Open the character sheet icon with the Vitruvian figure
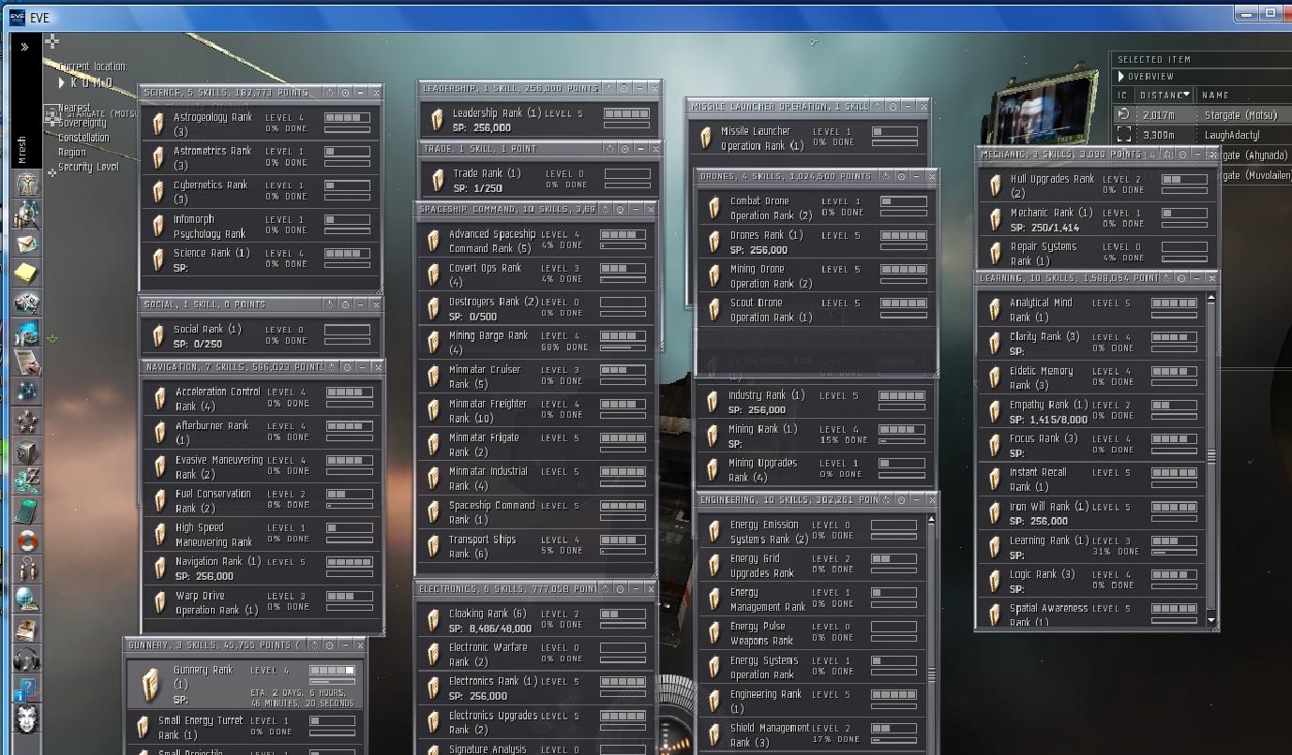This screenshot has height=755, width=1292. (x=26, y=184)
